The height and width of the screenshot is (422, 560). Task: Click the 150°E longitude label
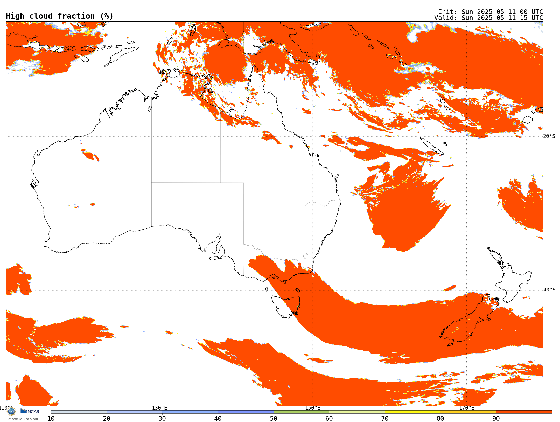click(x=313, y=408)
